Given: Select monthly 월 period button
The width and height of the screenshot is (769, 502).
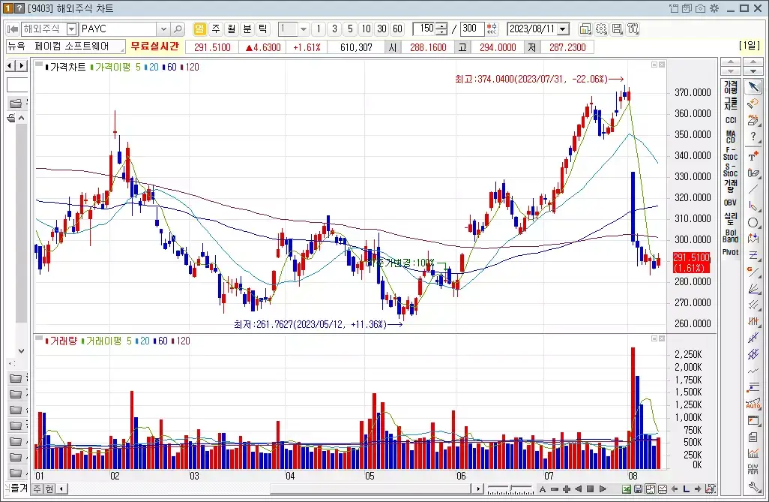Looking at the screenshot, I should [x=232, y=29].
